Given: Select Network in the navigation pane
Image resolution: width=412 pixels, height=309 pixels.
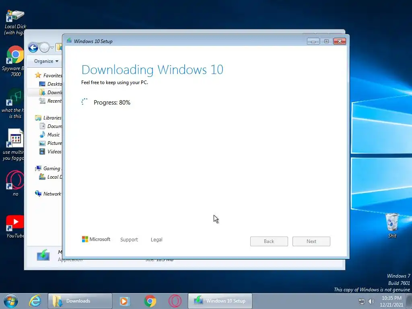Looking at the screenshot, I should click(x=48, y=194).
